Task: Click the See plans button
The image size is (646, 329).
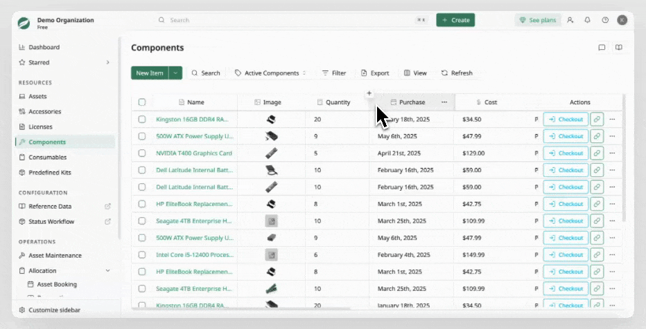Action: 538,20
